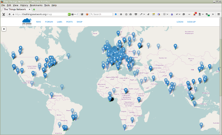Click the blue water drop toolbar icon
Viewport: 222px width, 135px height.
point(172,14)
